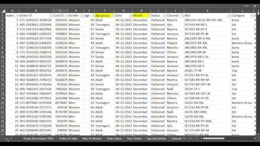
Task: Open the SKU filter dropdown
Action: [x=229, y=16]
